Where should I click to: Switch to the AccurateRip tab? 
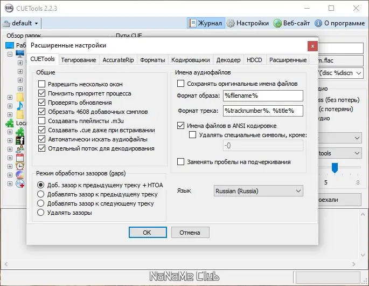click(118, 60)
